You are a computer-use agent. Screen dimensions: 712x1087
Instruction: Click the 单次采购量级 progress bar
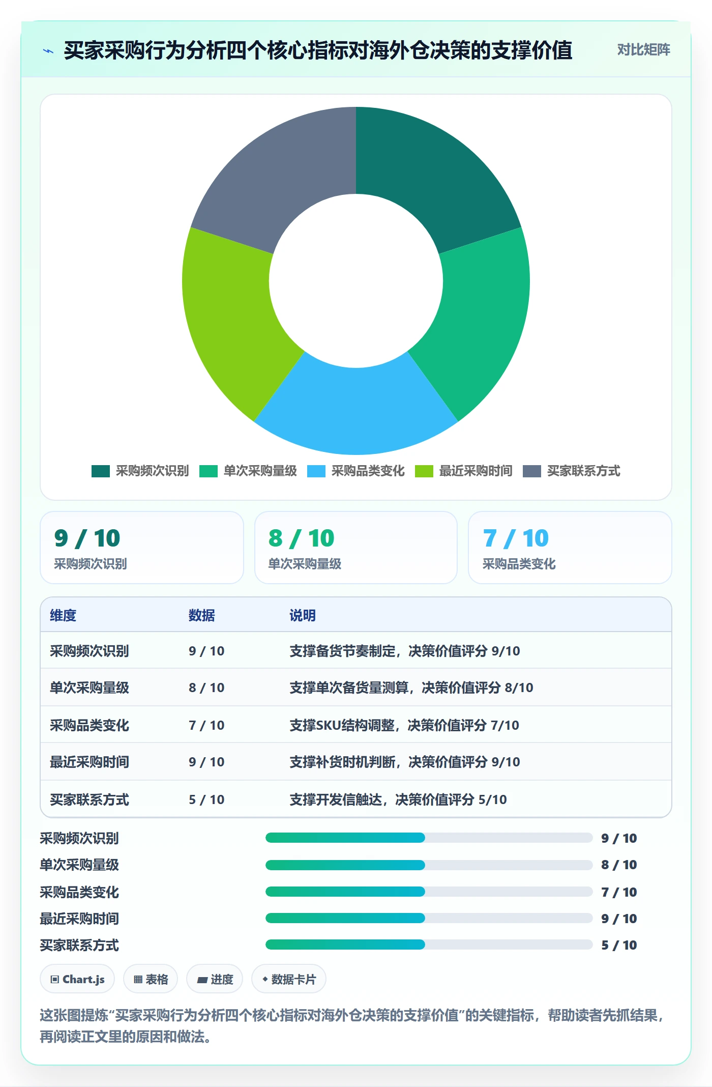[429, 865]
